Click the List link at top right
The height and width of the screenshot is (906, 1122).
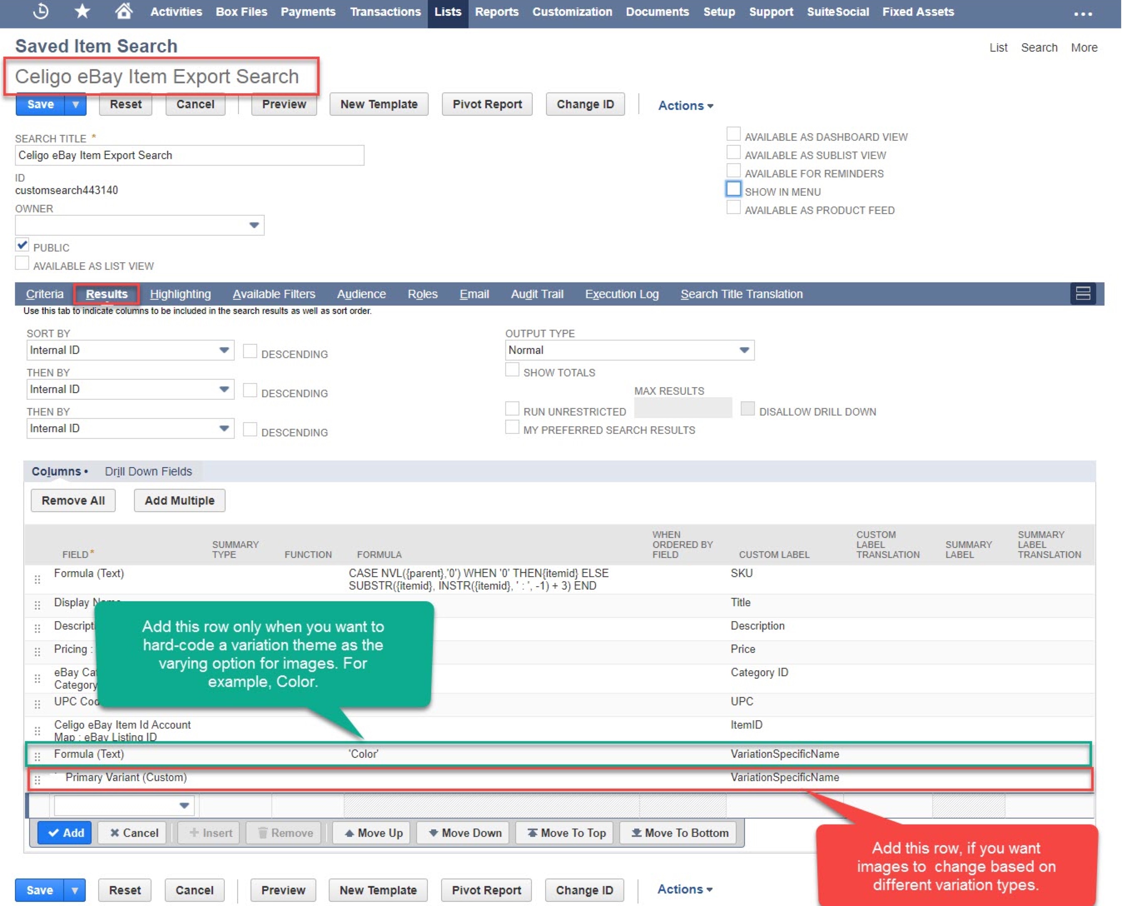point(998,47)
